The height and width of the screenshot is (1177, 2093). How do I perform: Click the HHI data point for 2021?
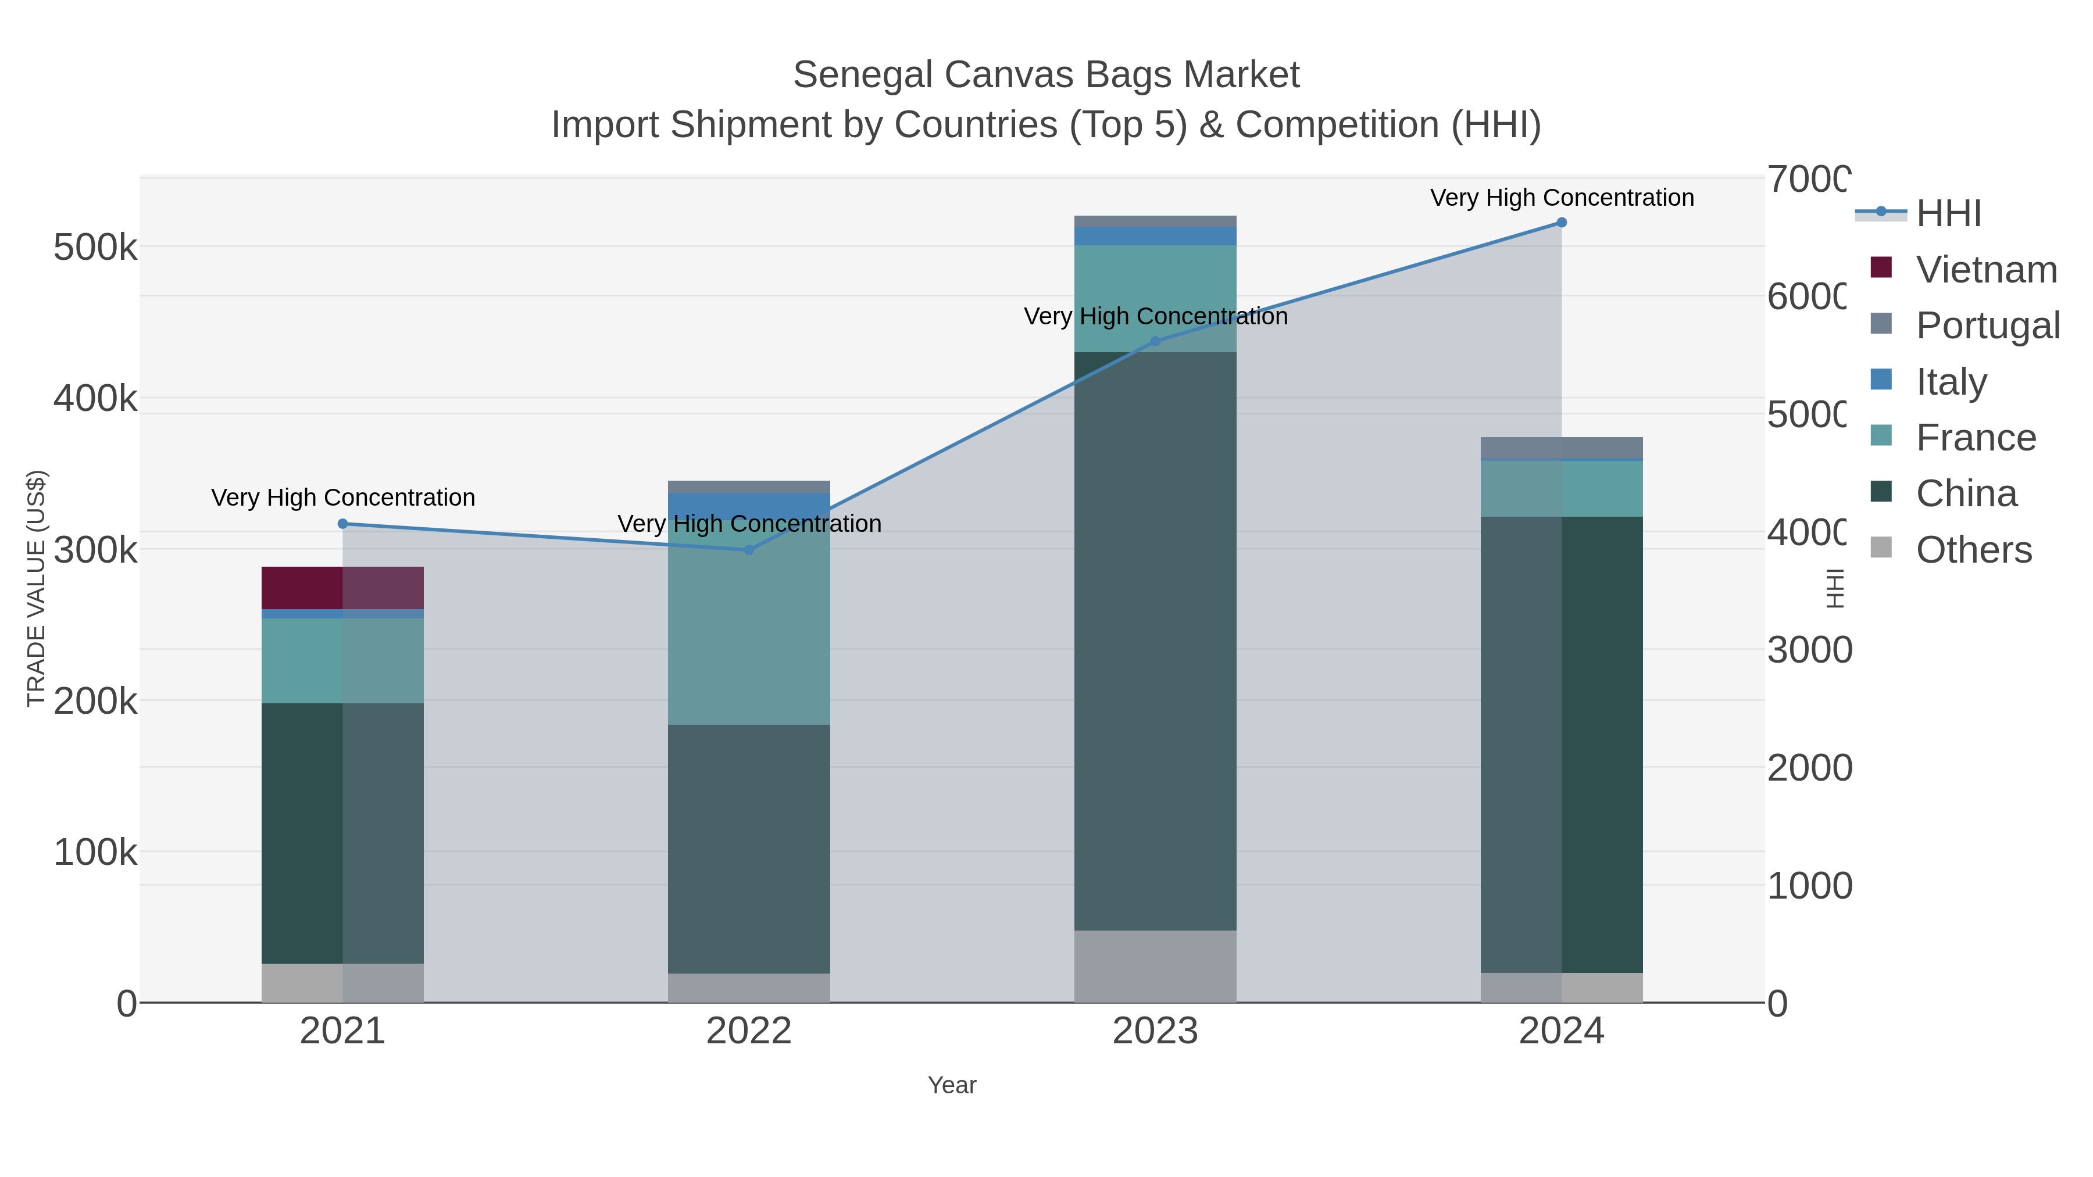(342, 524)
